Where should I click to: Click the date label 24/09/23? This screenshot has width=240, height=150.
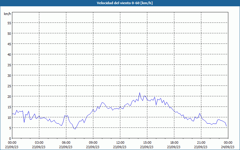[x=228, y=147]
